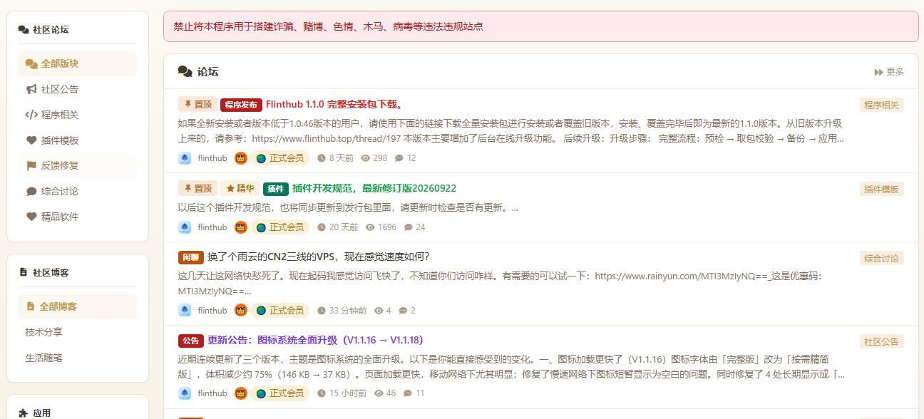Image resolution: width=924 pixels, height=419 pixels.
Task: Click 正式会员 badge on Flinthub 1.1.0 thread
Action: pyautogui.click(x=280, y=158)
